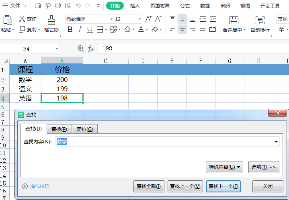This screenshot has width=289, height=200.
Task: Decrease font size with A- icon
Action: [x=158, y=19]
